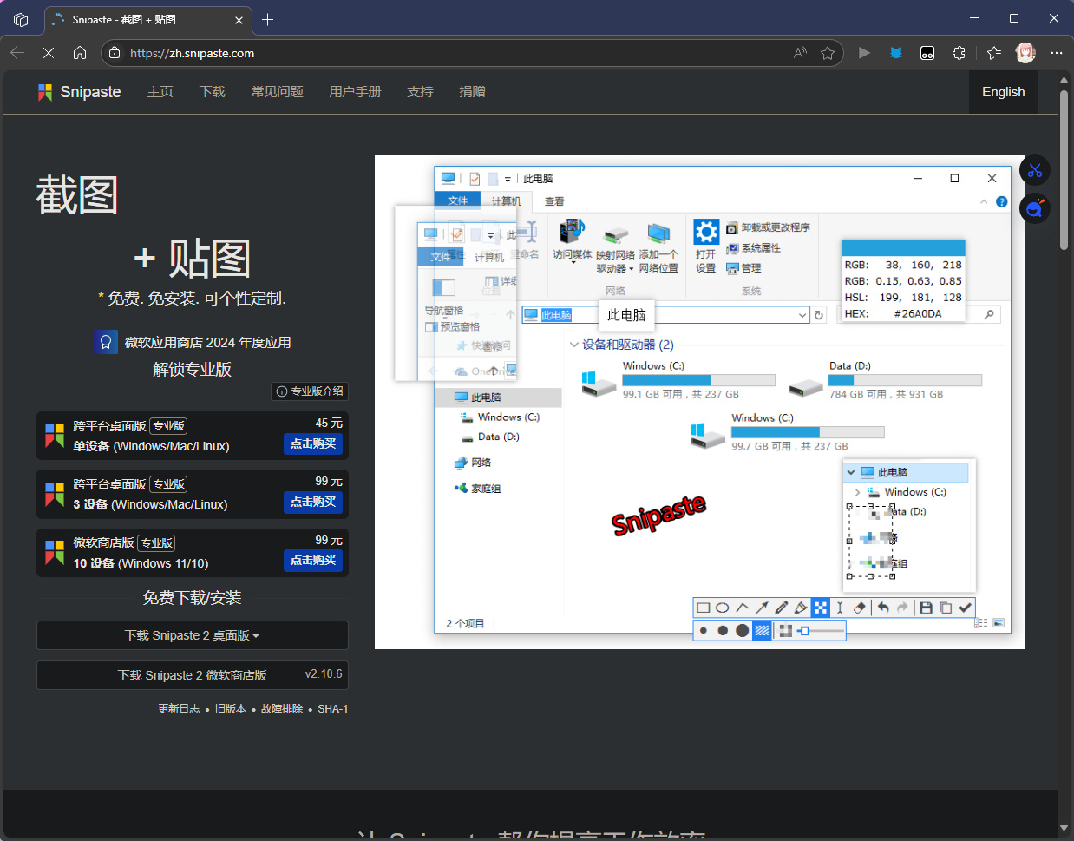Viewport: 1074px width, 841px height.
Task: Click the vertical scrollbar thumb
Action: [1064, 169]
